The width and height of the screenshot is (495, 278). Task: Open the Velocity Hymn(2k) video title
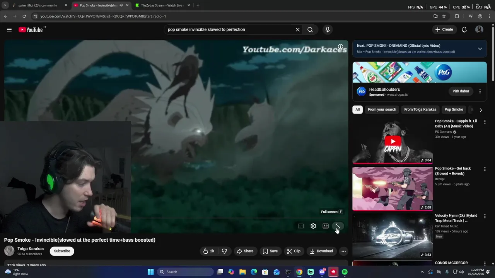pos(456,218)
